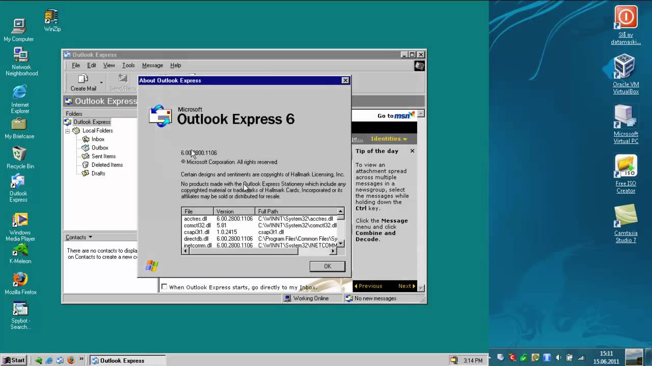652x366 pixels.
Task: Open Free ISO Creator shortcut
Action: click(x=626, y=174)
